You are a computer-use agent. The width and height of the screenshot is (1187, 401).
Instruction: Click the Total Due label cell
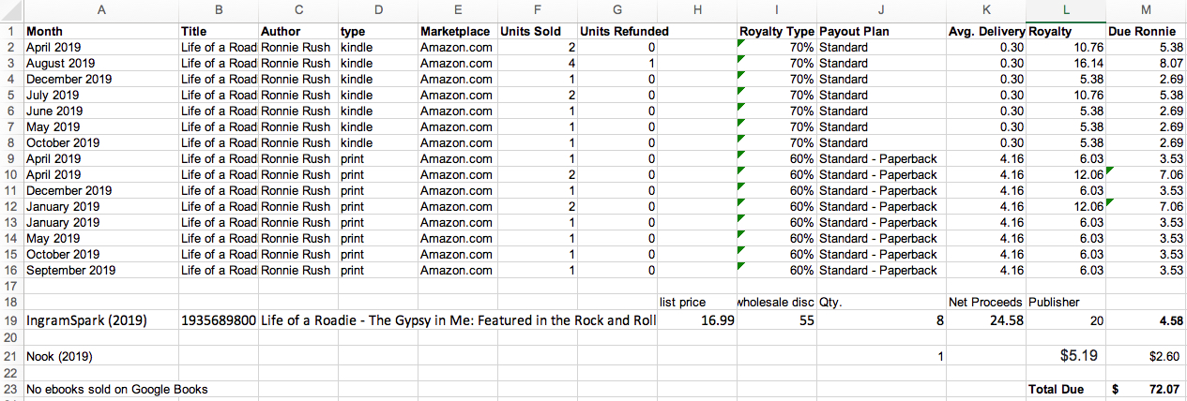(x=1067, y=389)
